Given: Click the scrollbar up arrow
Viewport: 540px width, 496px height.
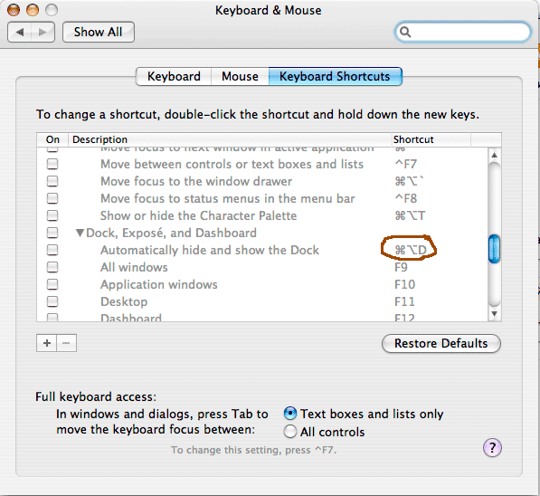Looking at the screenshot, I should point(494,155).
